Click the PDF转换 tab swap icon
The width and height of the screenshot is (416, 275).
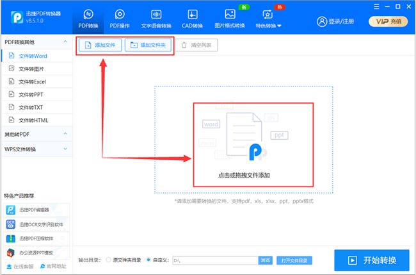pyautogui.click(x=88, y=14)
